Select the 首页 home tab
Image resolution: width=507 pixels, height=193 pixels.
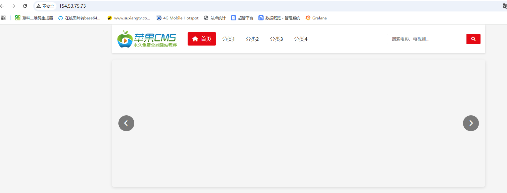click(202, 39)
